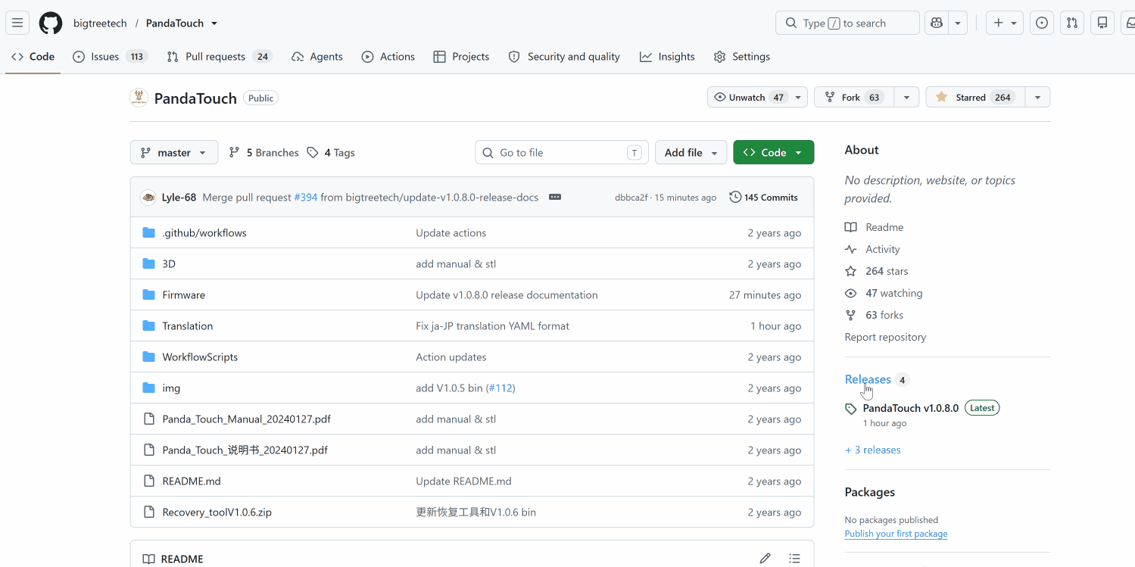Open the master branch selector
This screenshot has height=567, width=1135.
tap(174, 152)
